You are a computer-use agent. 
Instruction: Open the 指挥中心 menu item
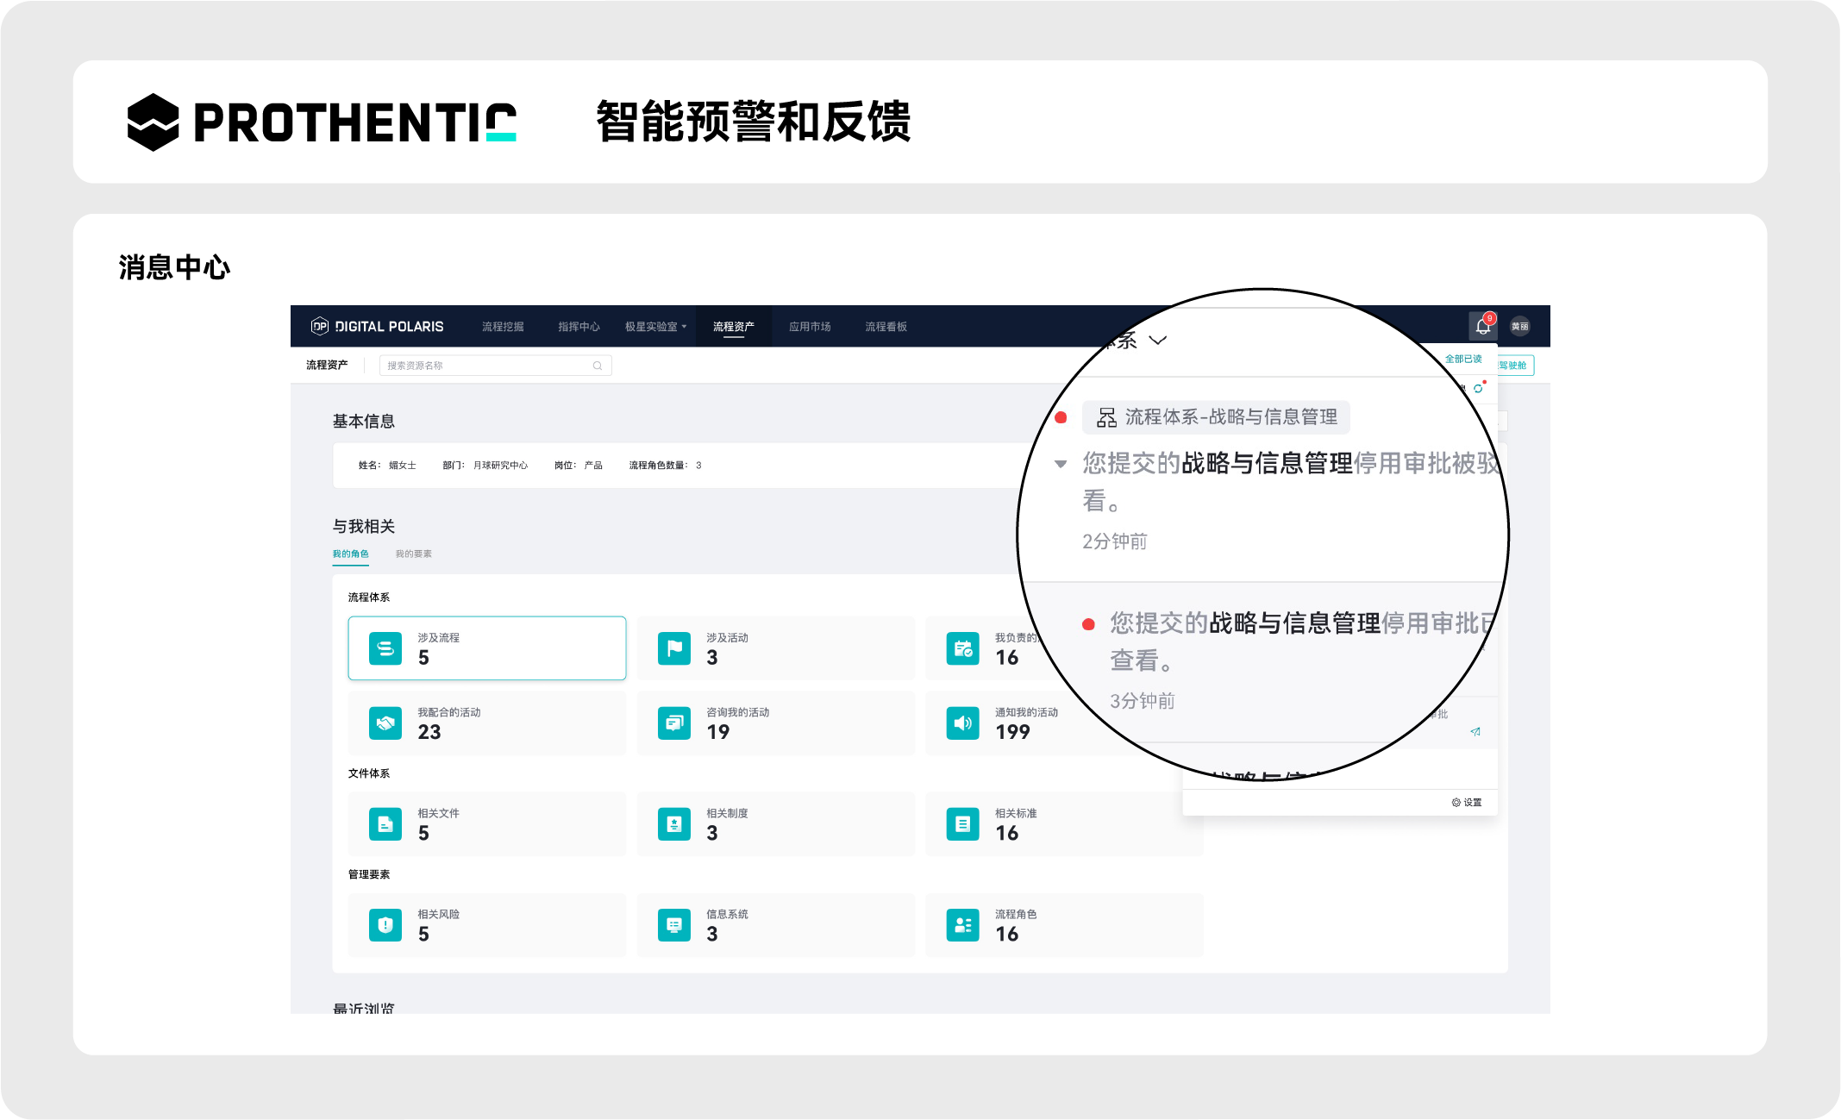[x=579, y=327]
